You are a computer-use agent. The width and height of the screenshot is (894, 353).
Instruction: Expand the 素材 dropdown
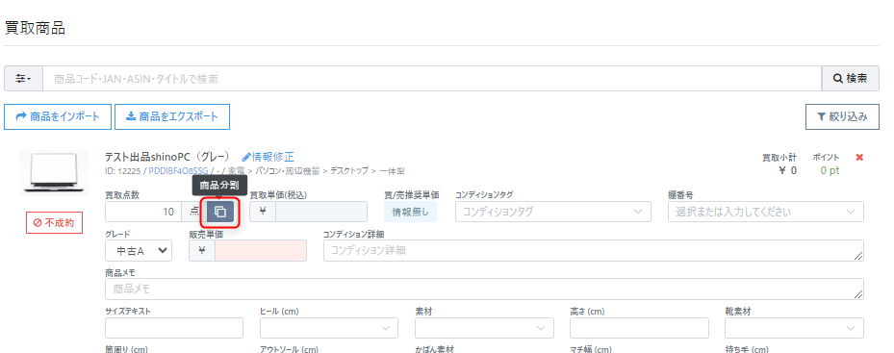(484, 328)
